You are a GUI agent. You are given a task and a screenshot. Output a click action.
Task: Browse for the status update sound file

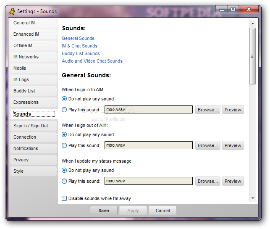pyautogui.click(x=208, y=181)
